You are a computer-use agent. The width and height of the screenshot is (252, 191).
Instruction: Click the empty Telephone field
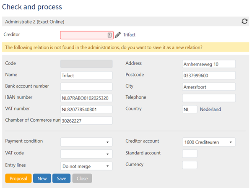pyautogui.click(x=209, y=98)
